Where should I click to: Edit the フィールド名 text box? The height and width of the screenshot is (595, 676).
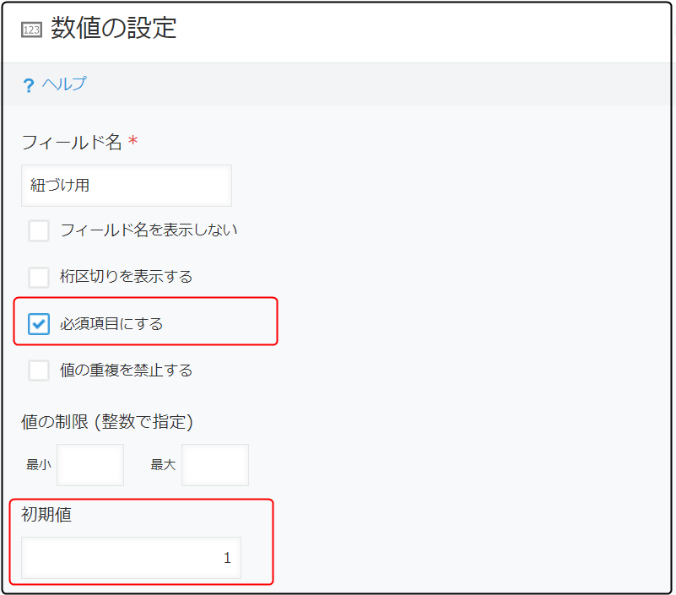pyautogui.click(x=127, y=186)
